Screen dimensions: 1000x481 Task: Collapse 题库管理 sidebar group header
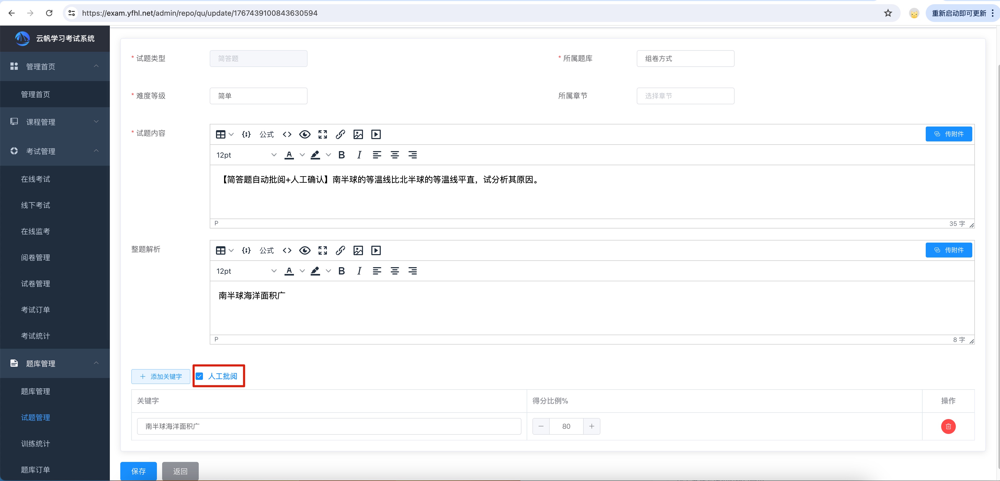tap(55, 363)
